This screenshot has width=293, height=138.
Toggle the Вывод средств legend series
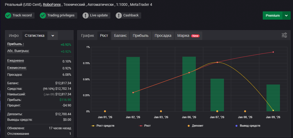(x=248, y=126)
